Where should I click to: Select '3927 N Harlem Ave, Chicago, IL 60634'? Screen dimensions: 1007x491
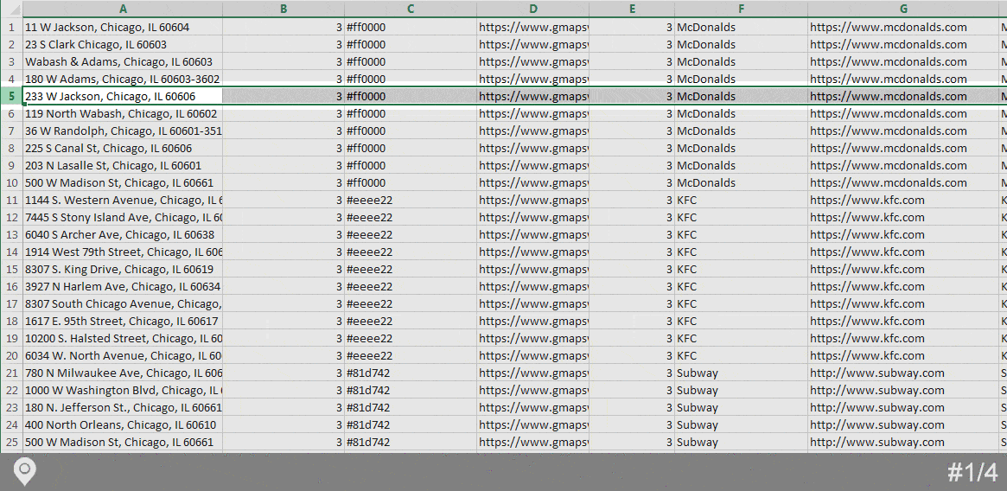123,287
